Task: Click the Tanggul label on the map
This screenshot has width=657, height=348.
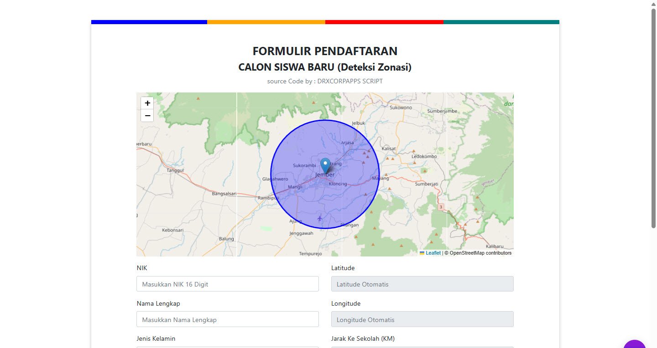Action: [x=175, y=170]
